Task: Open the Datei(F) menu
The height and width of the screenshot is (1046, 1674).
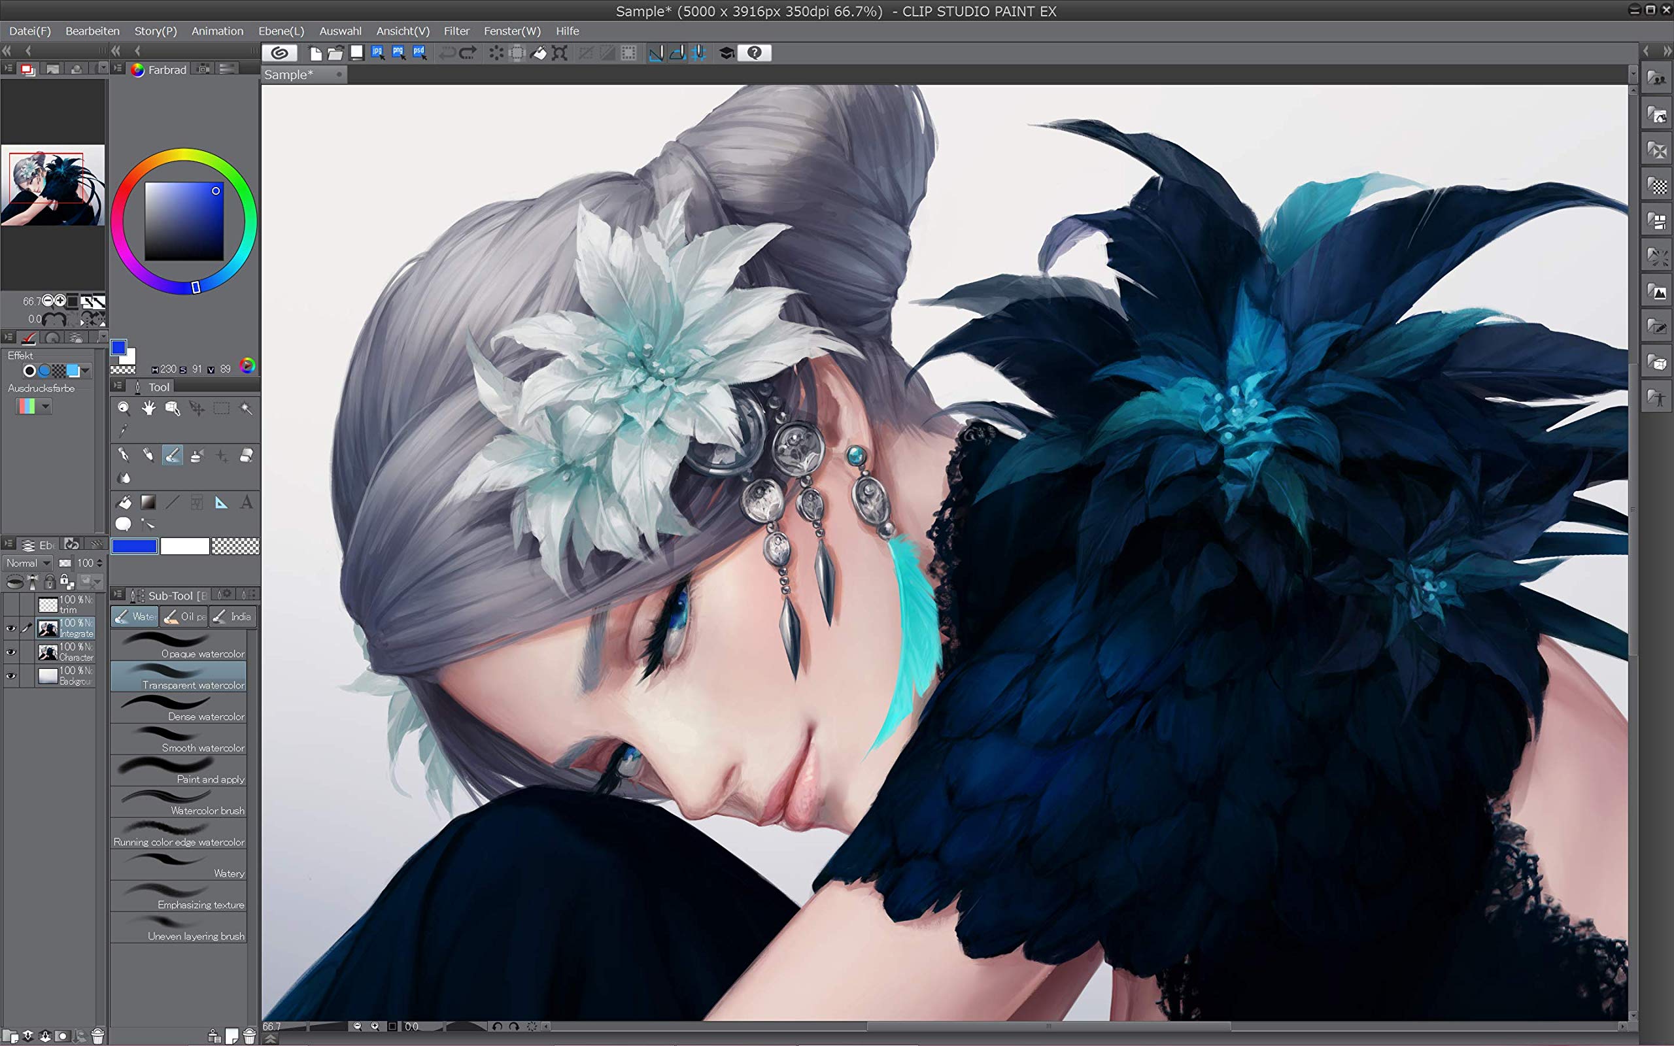Action: click(29, 31)
